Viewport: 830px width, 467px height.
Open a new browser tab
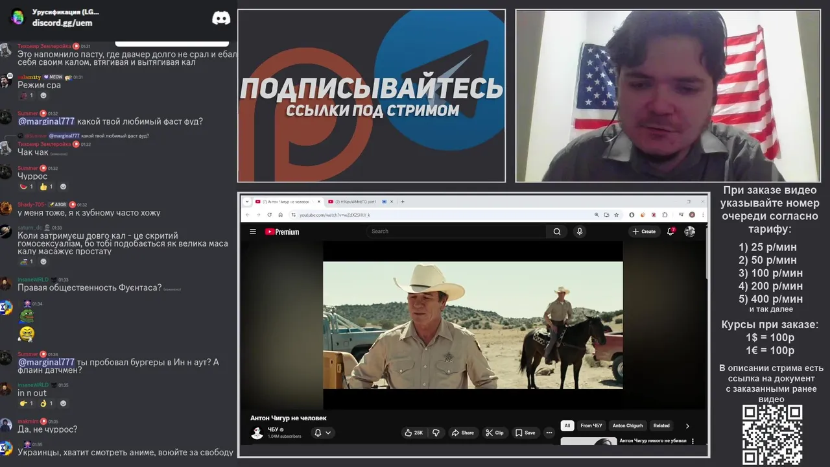[403, 202]
